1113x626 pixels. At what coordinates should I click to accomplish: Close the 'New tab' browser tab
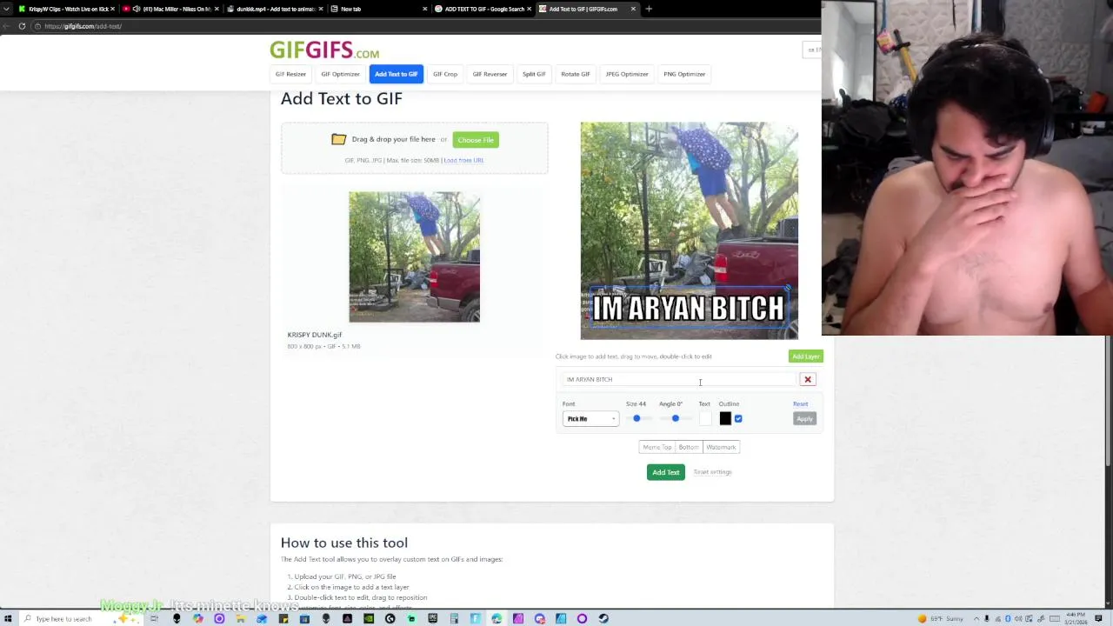pyautogui.click(x=424, y=9)
